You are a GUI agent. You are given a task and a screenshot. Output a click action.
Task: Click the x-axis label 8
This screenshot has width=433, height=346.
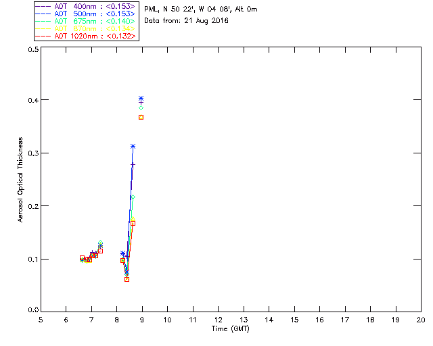(x=117, y=320)
